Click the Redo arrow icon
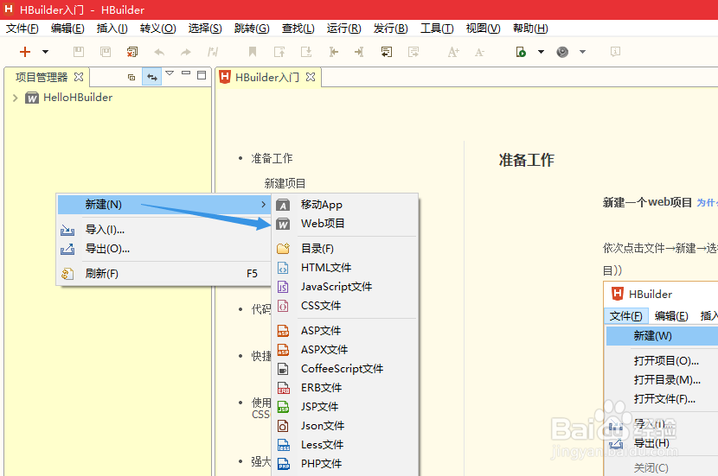The image size is (718, 476). (x=185, y=52)
